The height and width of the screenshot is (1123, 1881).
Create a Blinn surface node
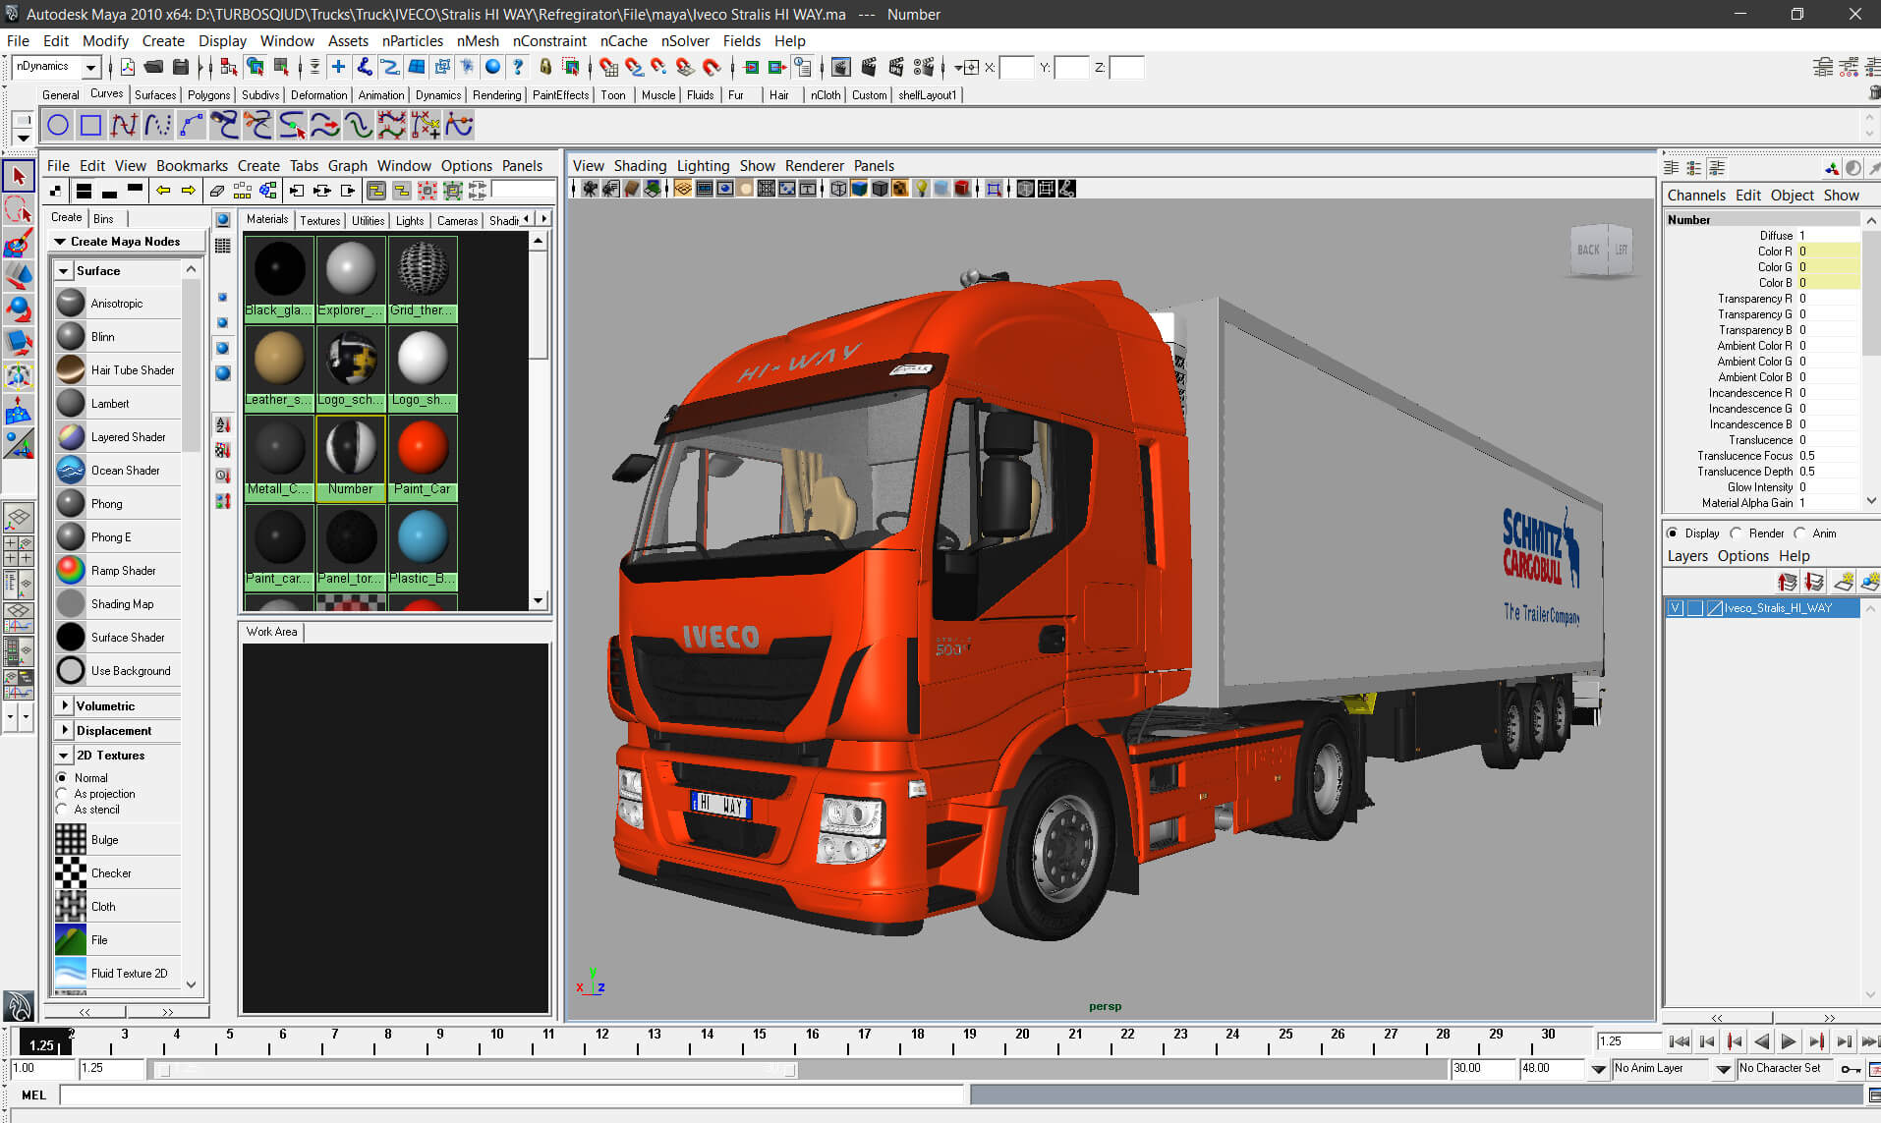(118, 336)
